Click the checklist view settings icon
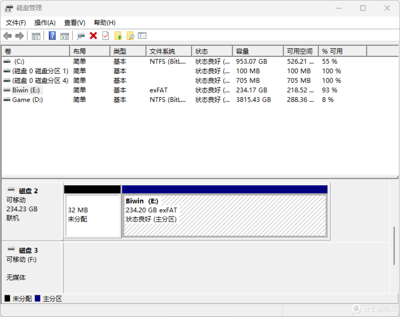This screenshot has width=400, height=317. coord(142,36)
